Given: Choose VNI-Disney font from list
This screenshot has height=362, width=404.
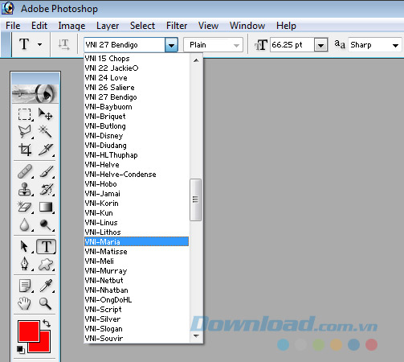Looking at the screenshot, I should [x=137, y=136].
